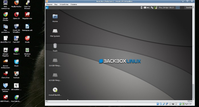The image size is (199, 107).
Task: Click VirtualBox optical disc status icon
Action: (161, 104)
